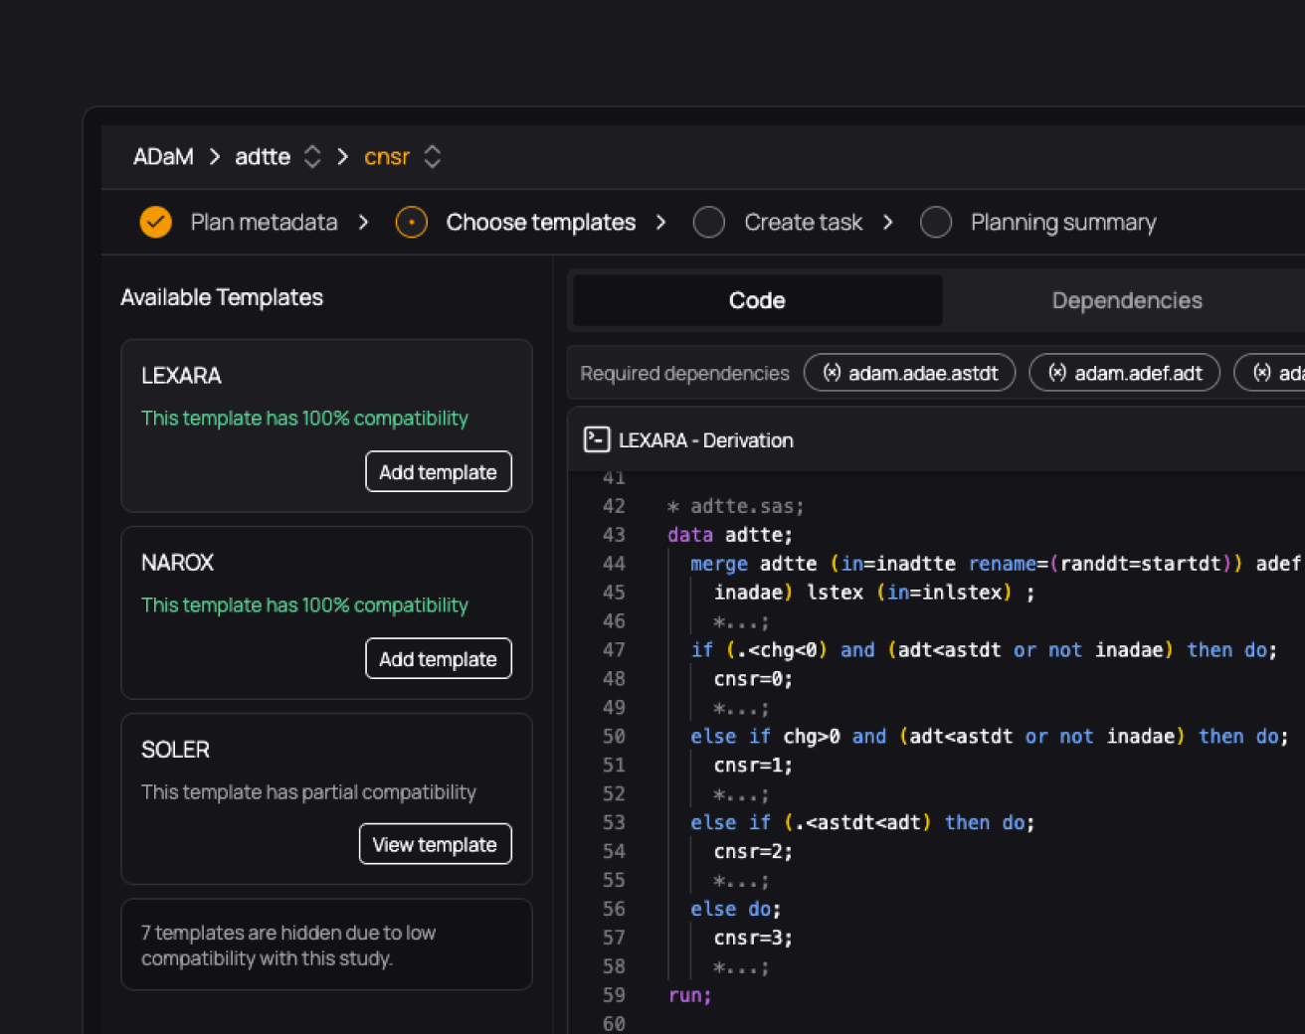Go to the Plan metadata step
The image size is (1305, 1034).
264,222
